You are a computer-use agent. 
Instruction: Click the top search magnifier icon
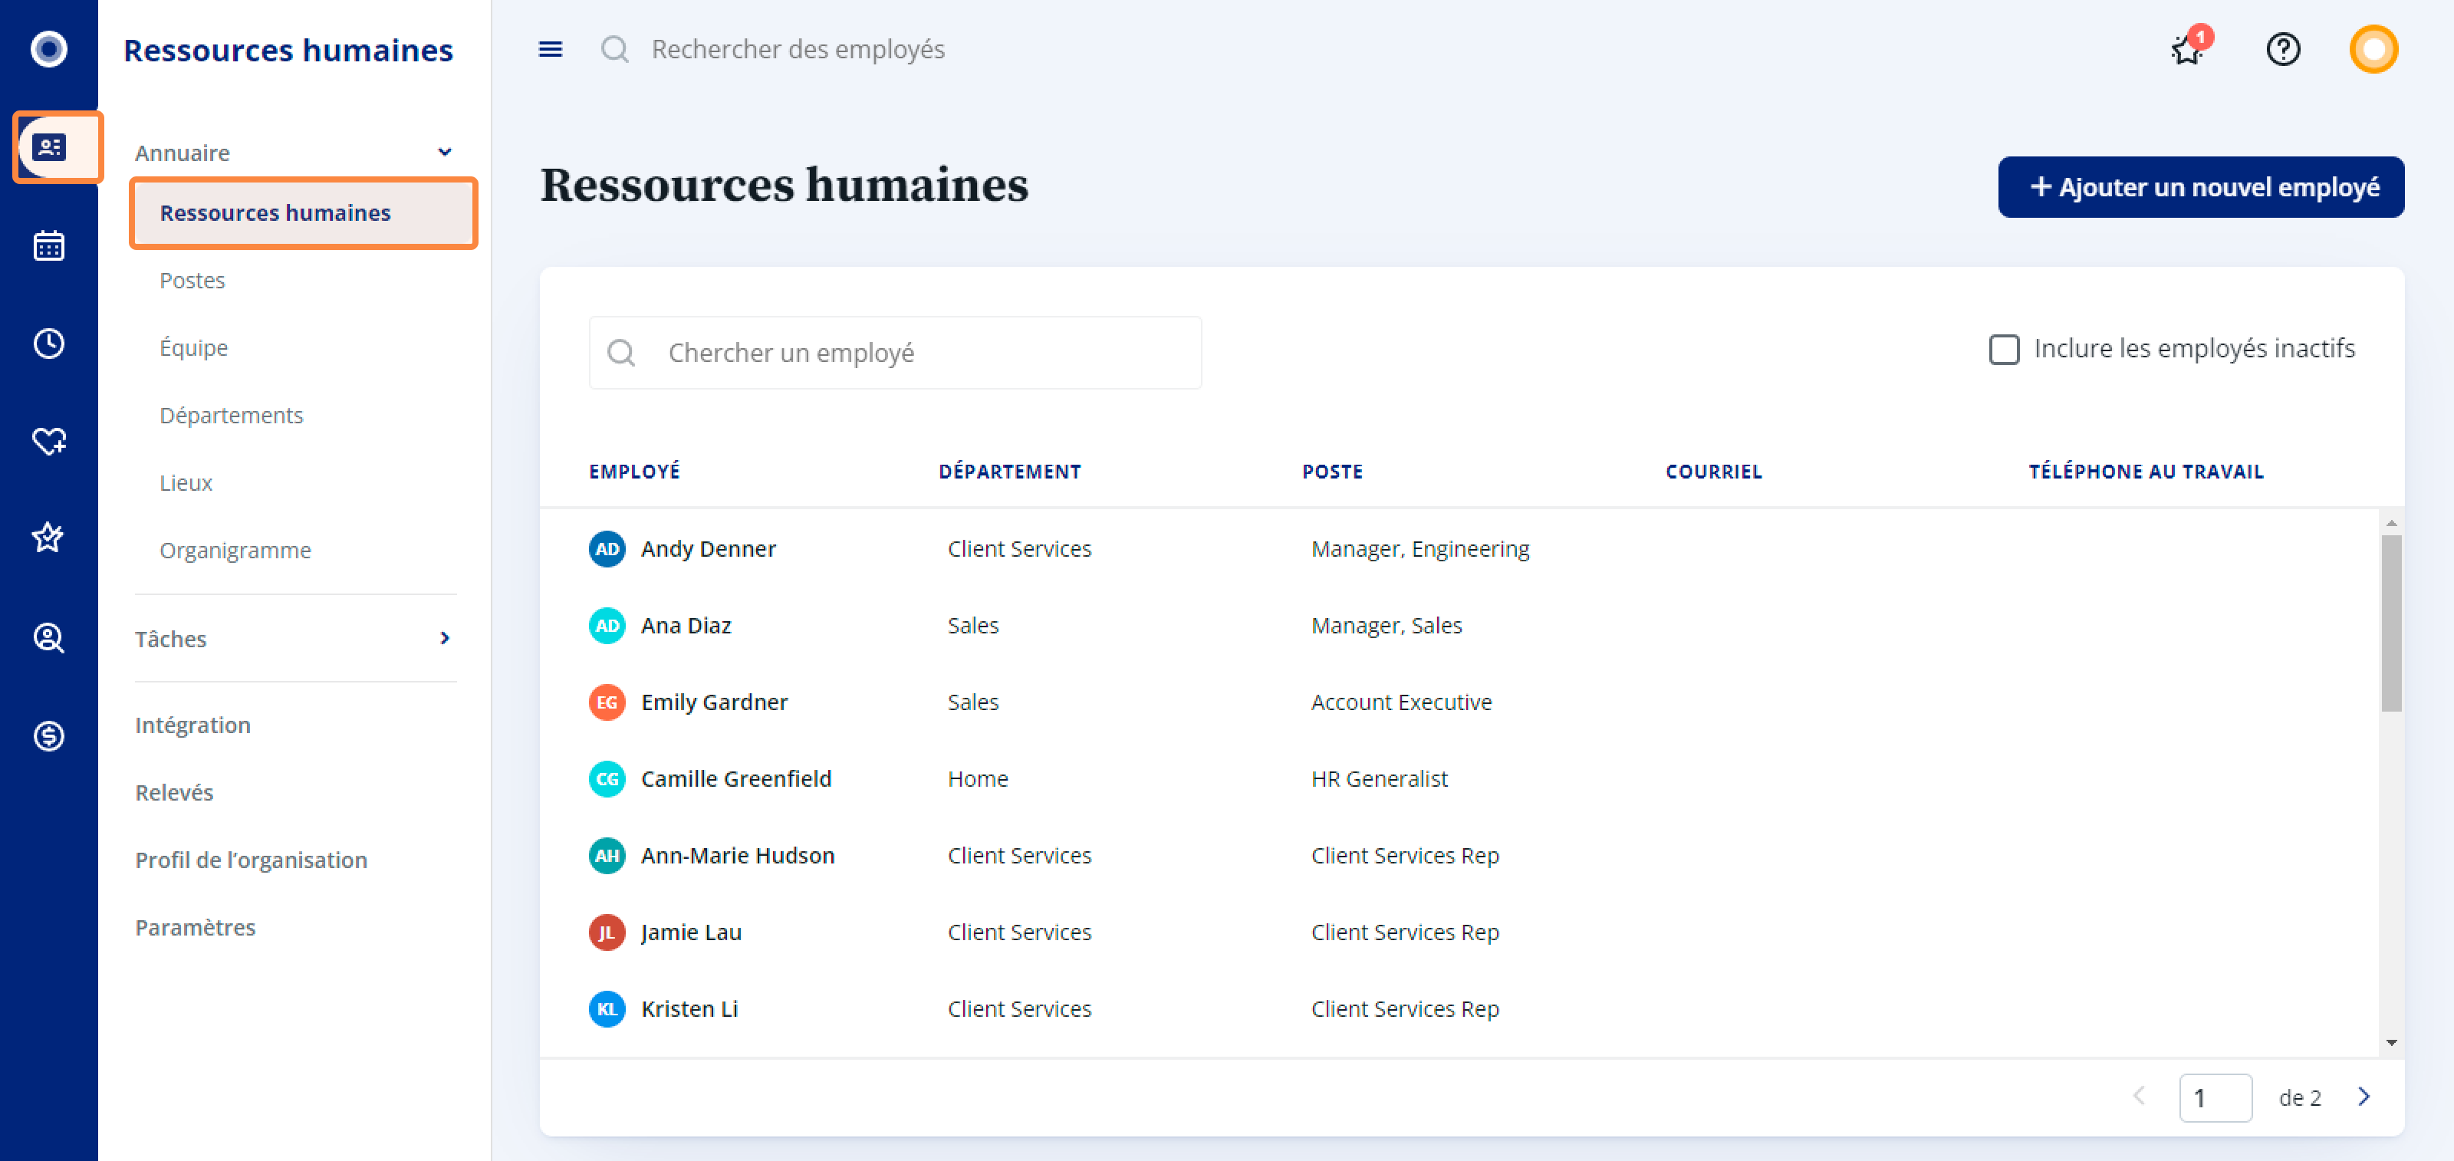tap(615, 48)
